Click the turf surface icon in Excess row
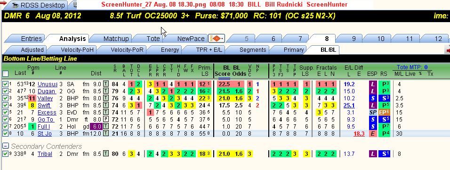The height and width of the screenshot is (170, 450). 106,112
